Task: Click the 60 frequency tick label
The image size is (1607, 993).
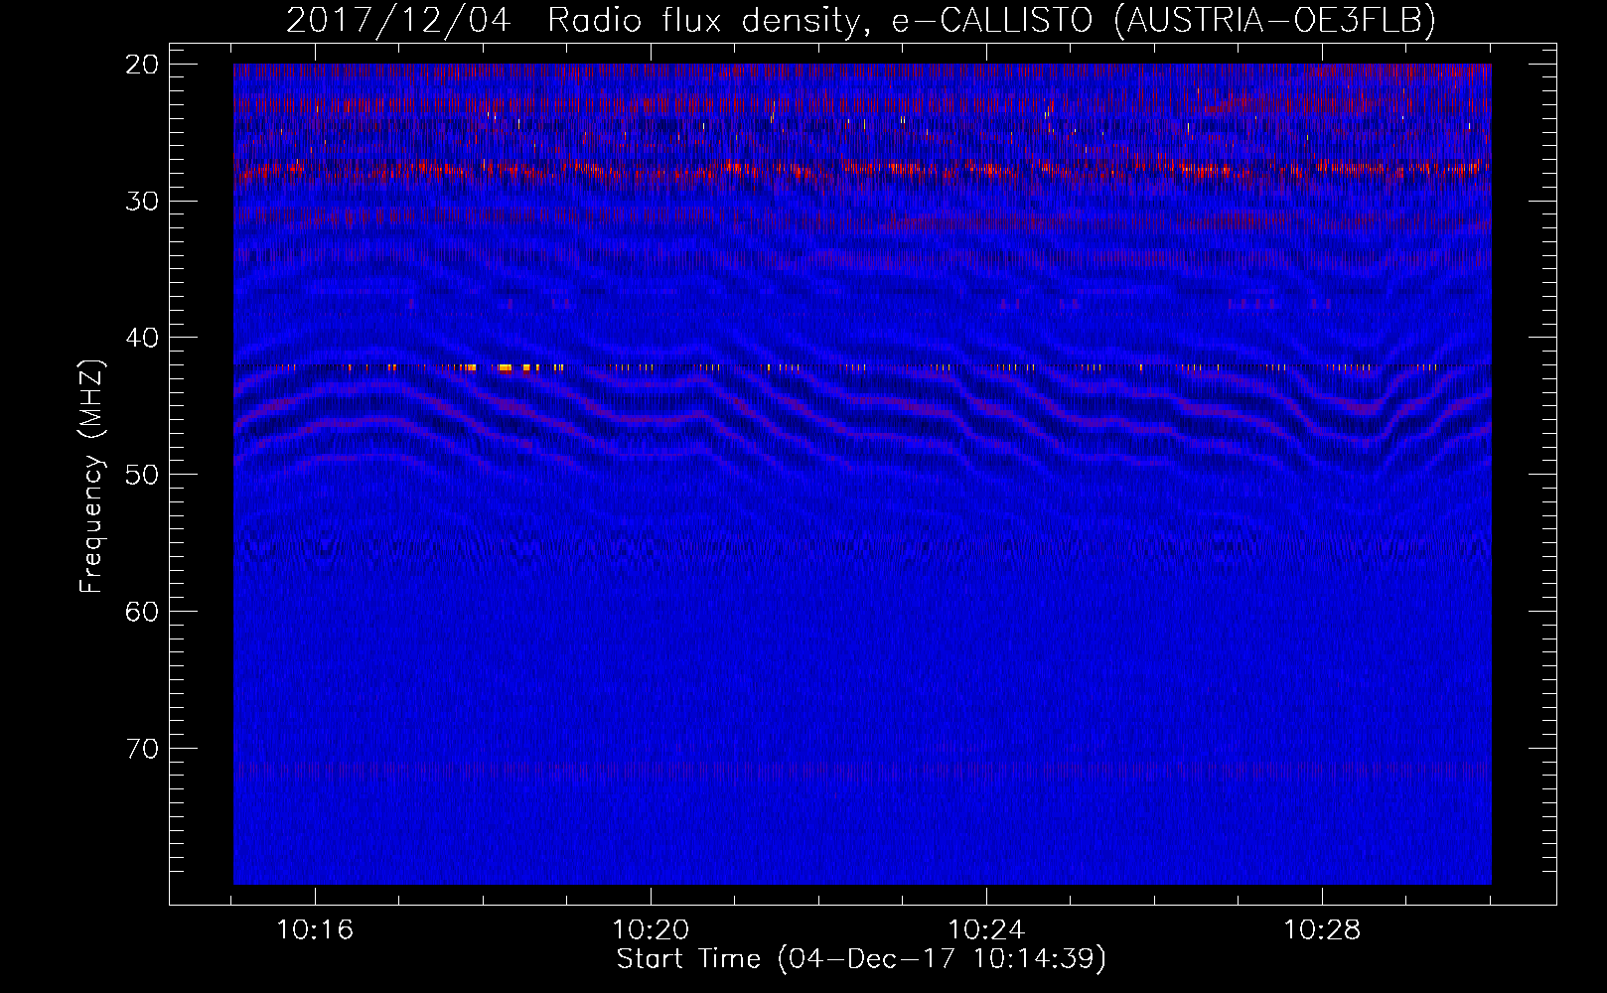Action: 143,612
